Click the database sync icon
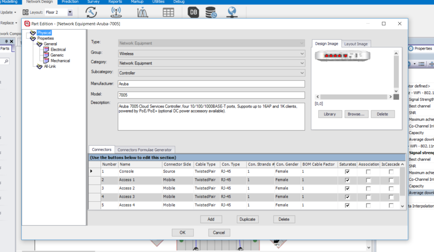 pos(211,12)
